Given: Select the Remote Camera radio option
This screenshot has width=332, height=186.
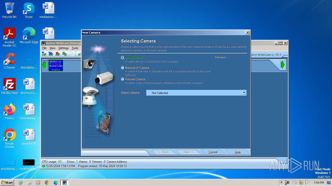Looking at the screenshot, I should pos(122,79).
